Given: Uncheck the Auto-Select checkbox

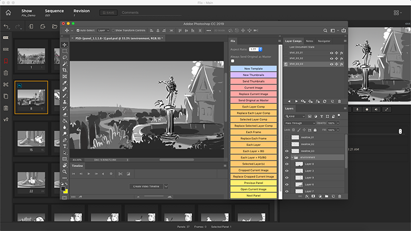Looking at the screenshot, I should point(78,30).
